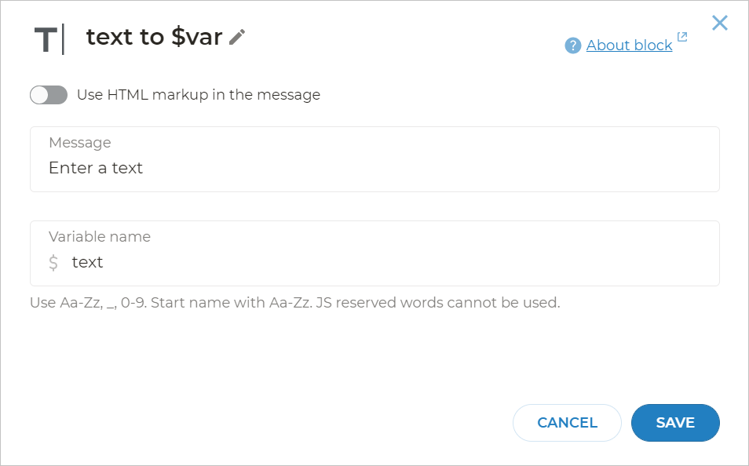Click the T text block icon
This screenshot has width=749, height=466.
48,39
